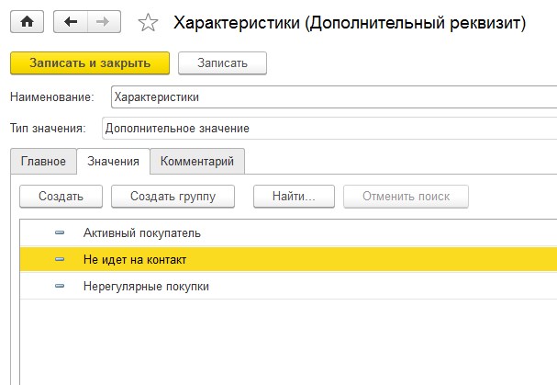
Task: Click the Создать button
Action: 61,196
